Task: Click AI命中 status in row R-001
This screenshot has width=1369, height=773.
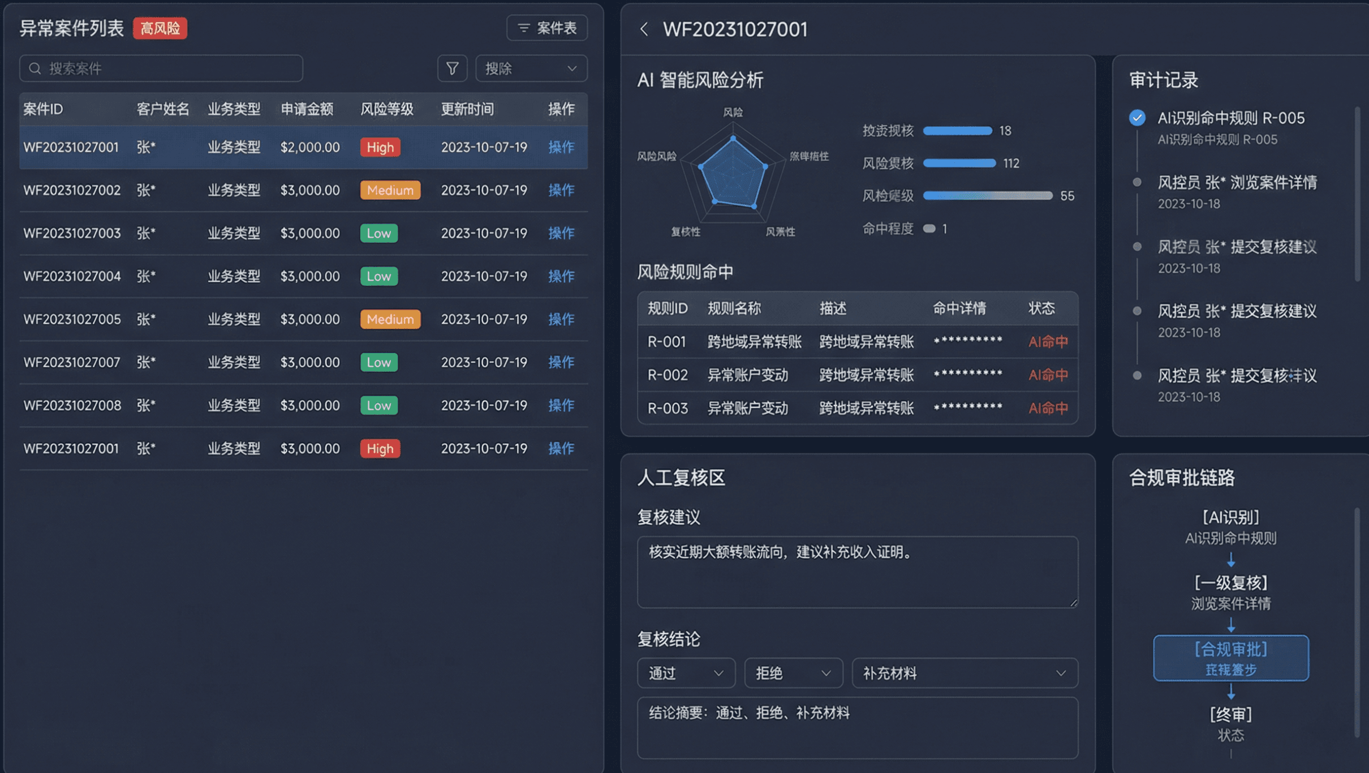Action: (x=1048, y=342)
